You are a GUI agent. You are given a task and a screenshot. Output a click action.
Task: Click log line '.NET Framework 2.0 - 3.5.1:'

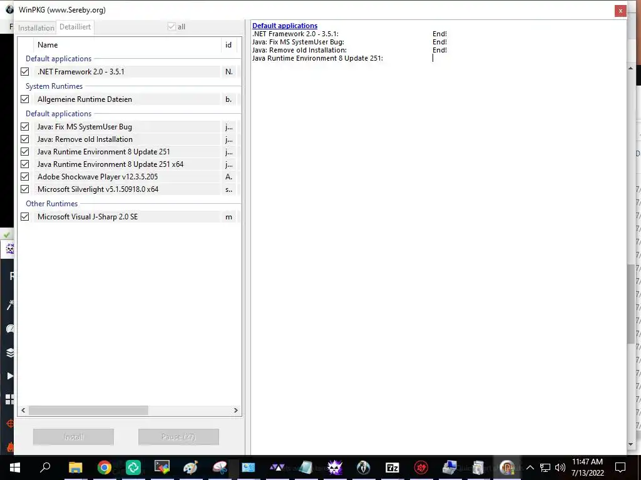pyautogui.click(x=295, y=34)
